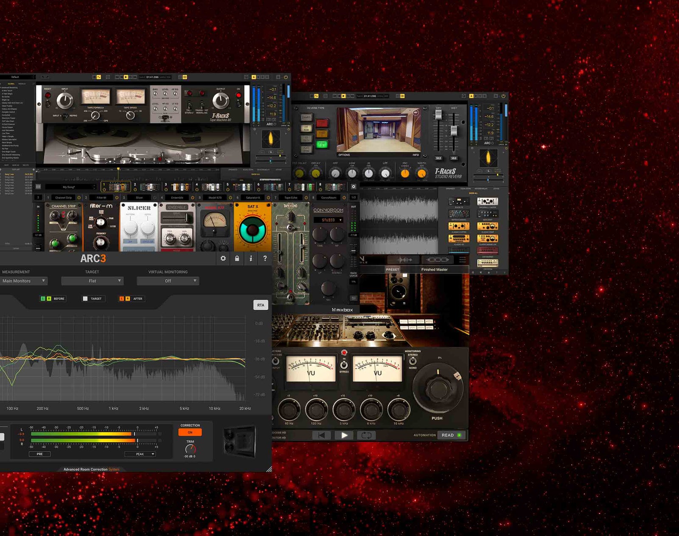Select Black 76 module thumbnail

click(x=459, y=201)
